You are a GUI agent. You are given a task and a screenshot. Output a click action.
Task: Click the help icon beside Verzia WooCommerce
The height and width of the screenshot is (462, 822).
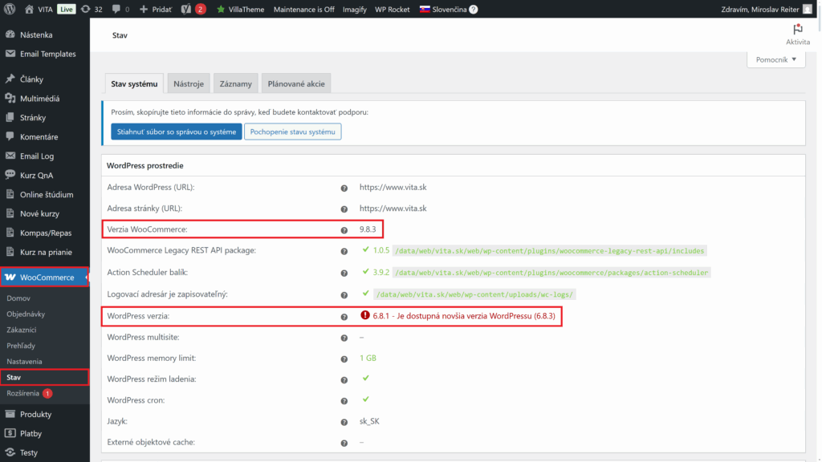coord(344,229)
